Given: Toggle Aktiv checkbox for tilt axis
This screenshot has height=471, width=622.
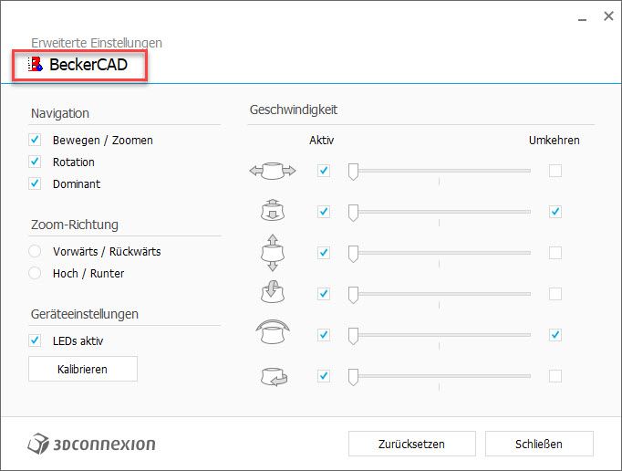Looking at the screenshot, I should tap(324, 294).
